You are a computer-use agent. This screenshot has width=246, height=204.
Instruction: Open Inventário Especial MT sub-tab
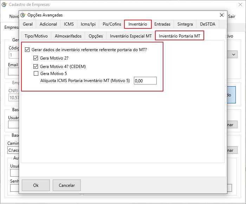point(131,36)
